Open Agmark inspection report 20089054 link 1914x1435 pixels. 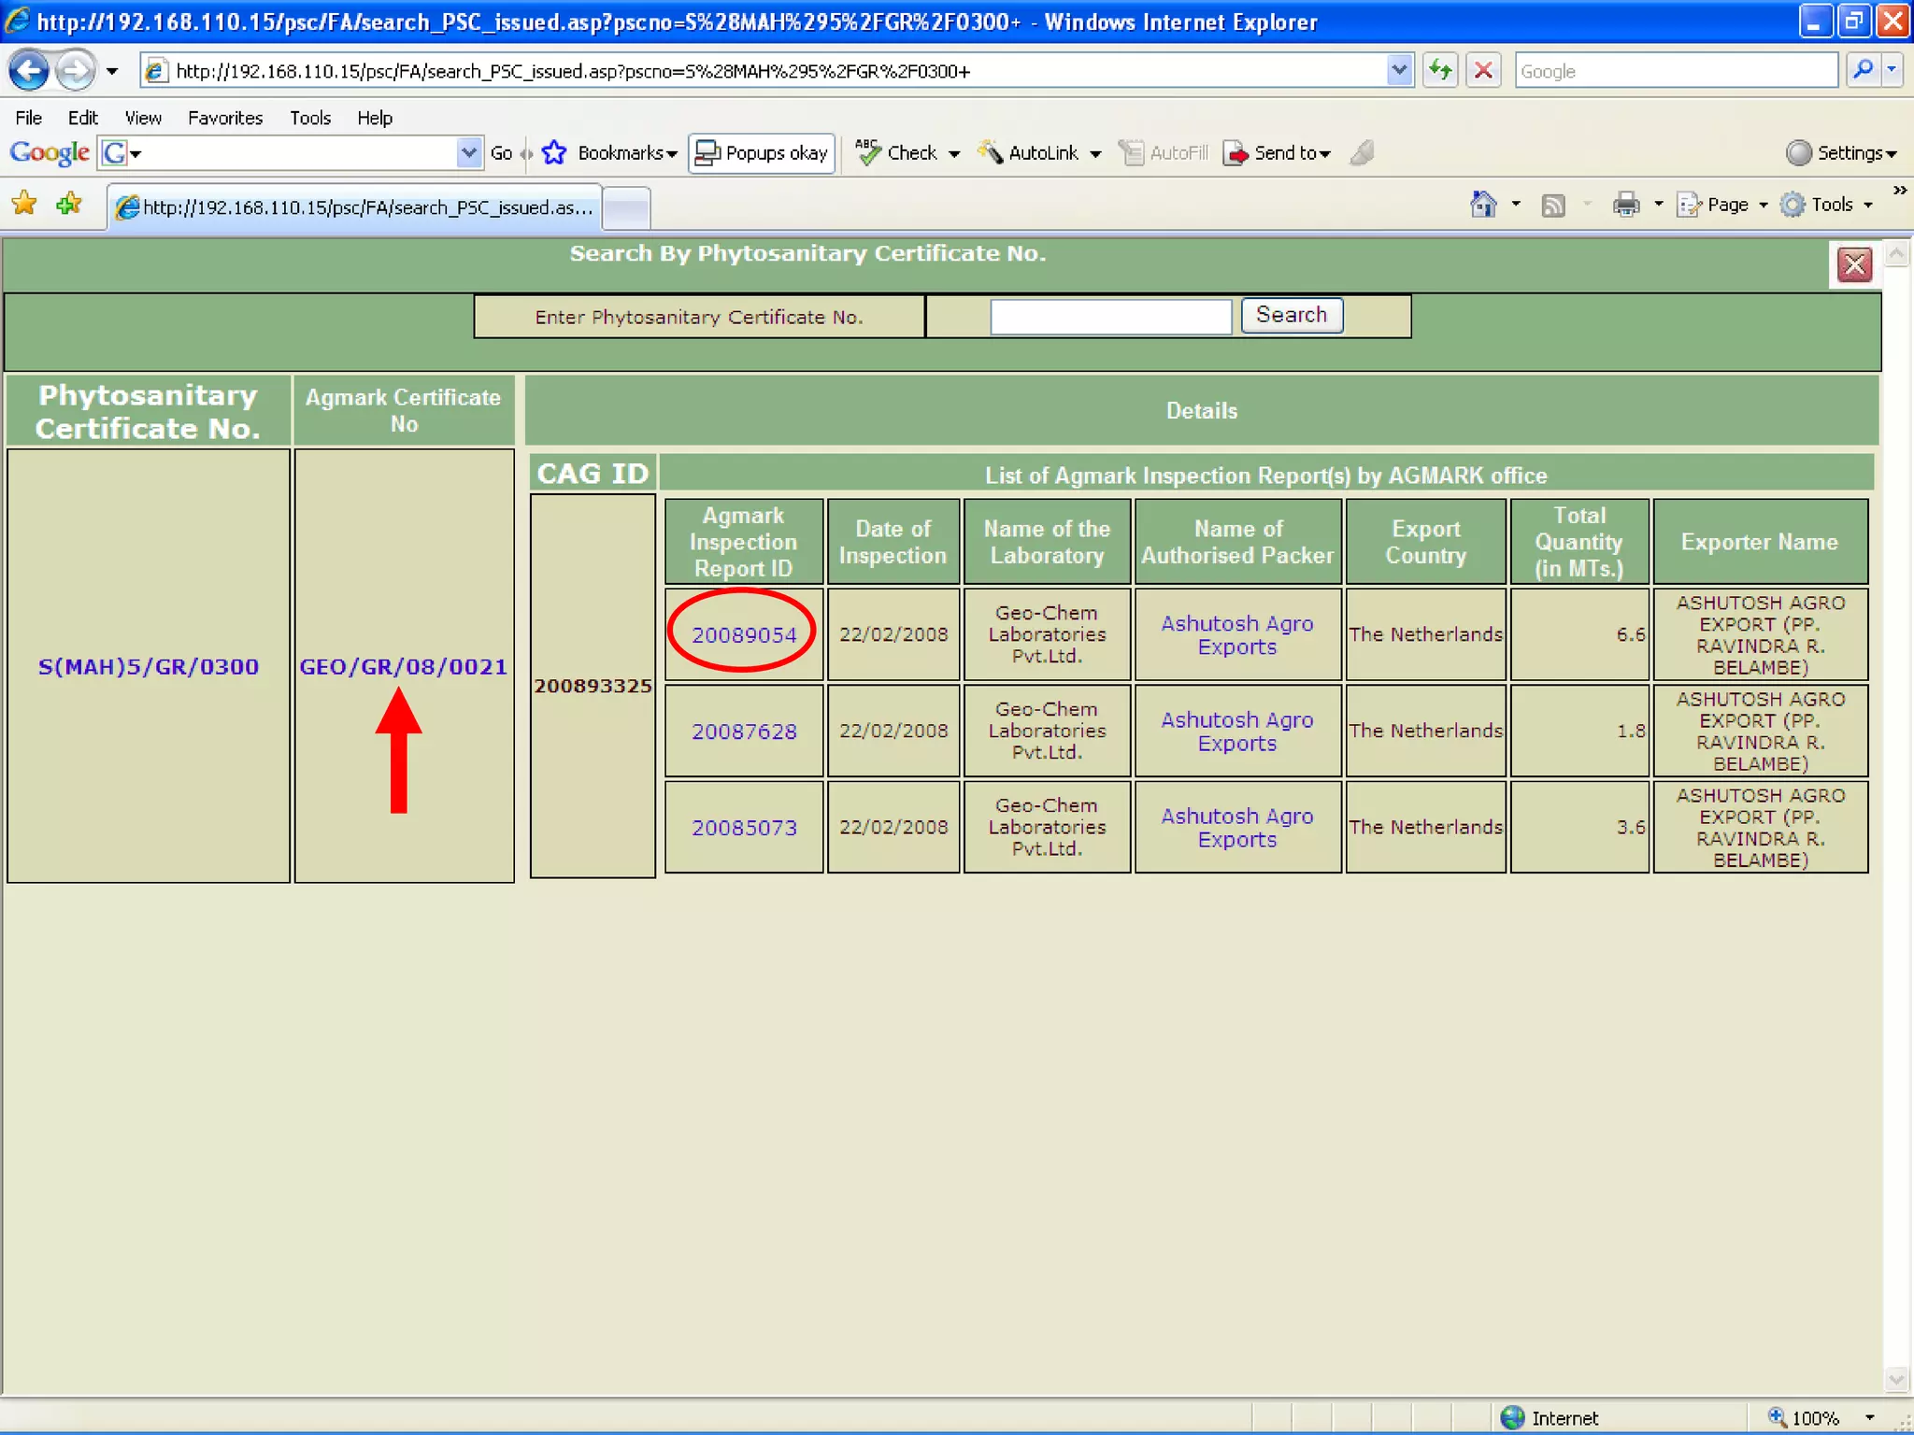(x=744, y=635)
